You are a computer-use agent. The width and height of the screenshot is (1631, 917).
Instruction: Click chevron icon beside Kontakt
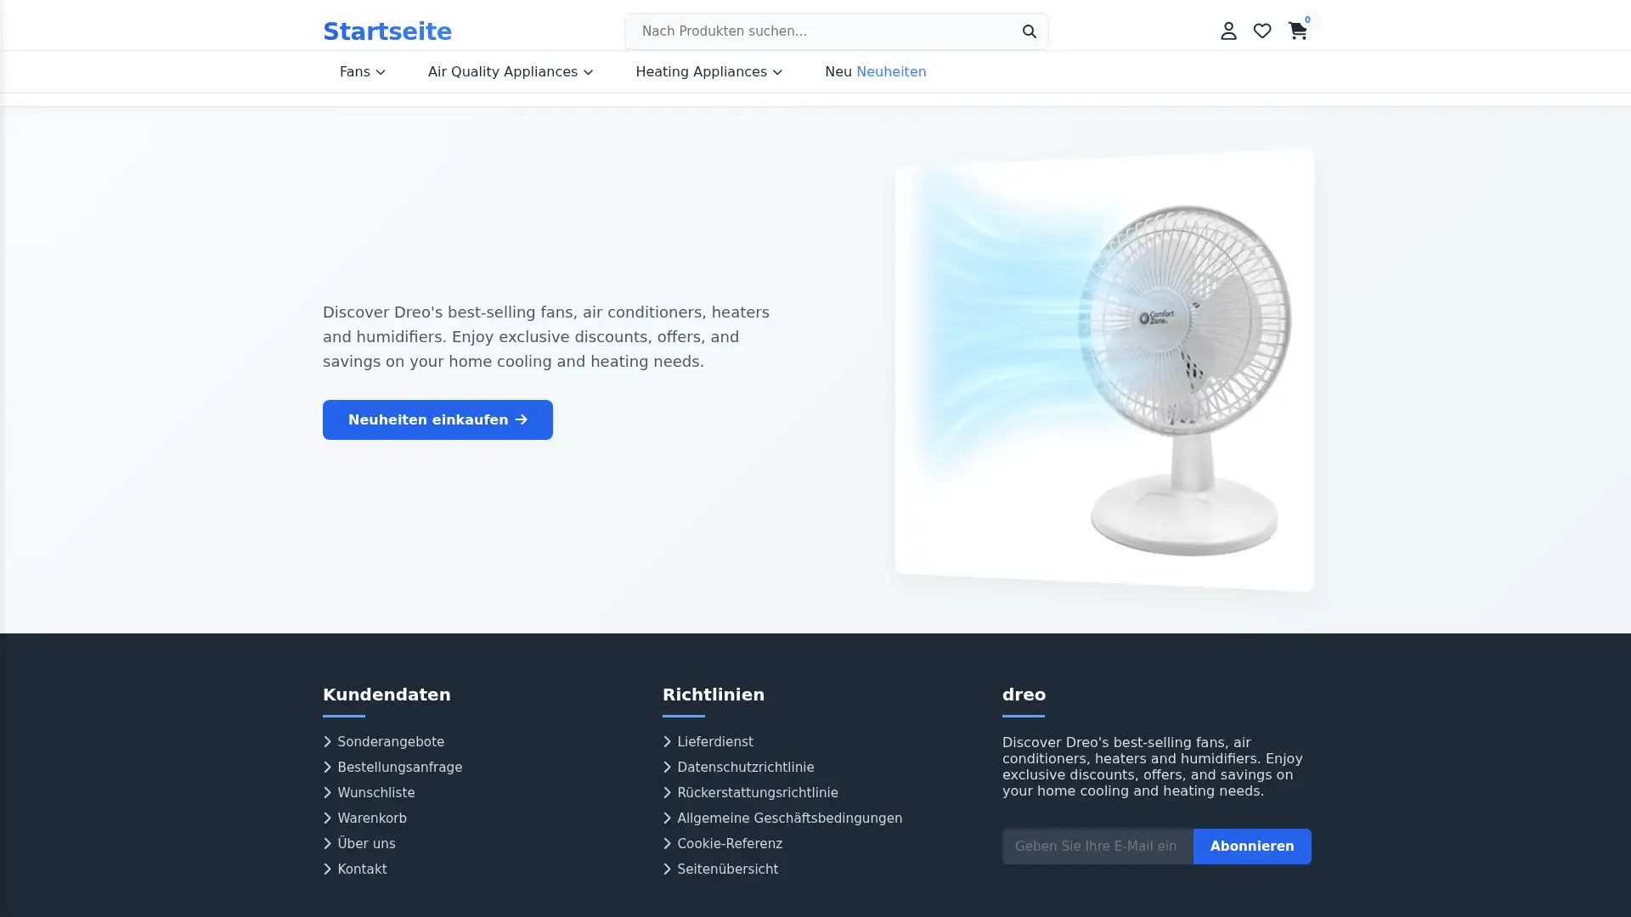[x=327, y=869]
